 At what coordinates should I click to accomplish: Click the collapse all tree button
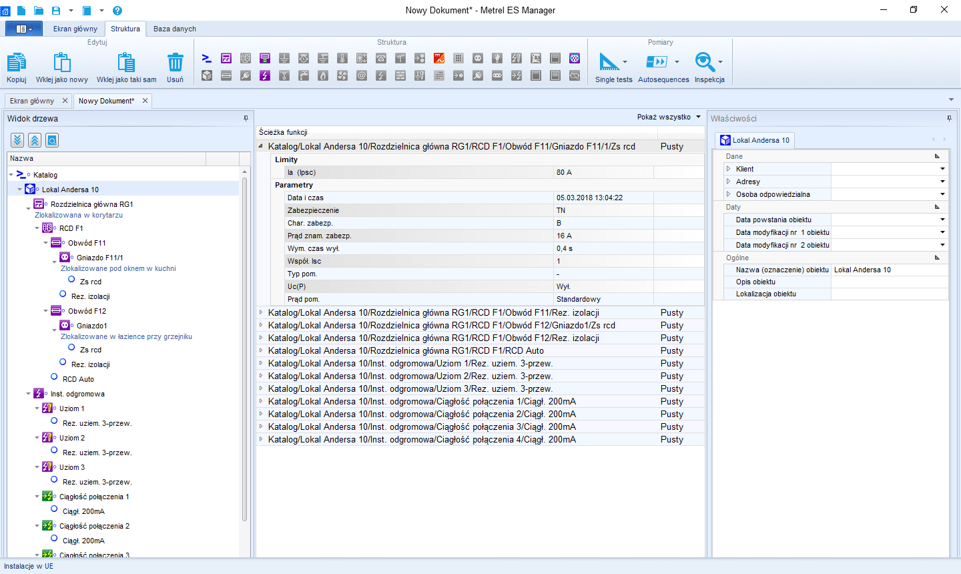35,140
